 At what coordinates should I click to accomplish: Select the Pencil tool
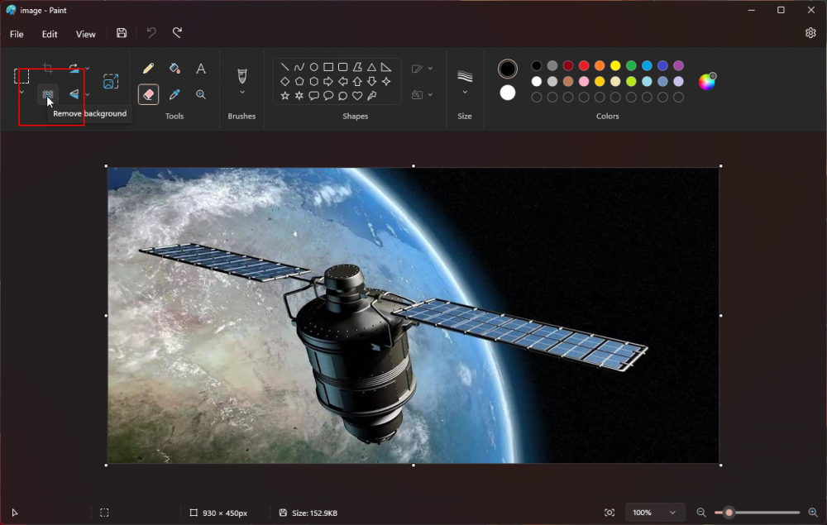(148, 69)
